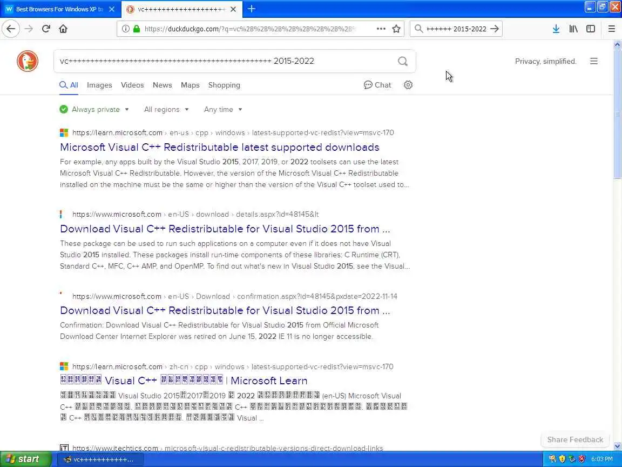Select the All results tab
Screen dimensions: 622x467
pos(69,85)
